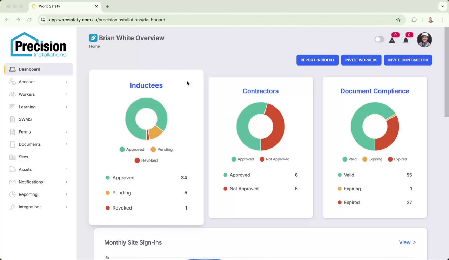Expand the Learning menu chevron
Viewport: 449px width, 260px height.
(66, 107)
